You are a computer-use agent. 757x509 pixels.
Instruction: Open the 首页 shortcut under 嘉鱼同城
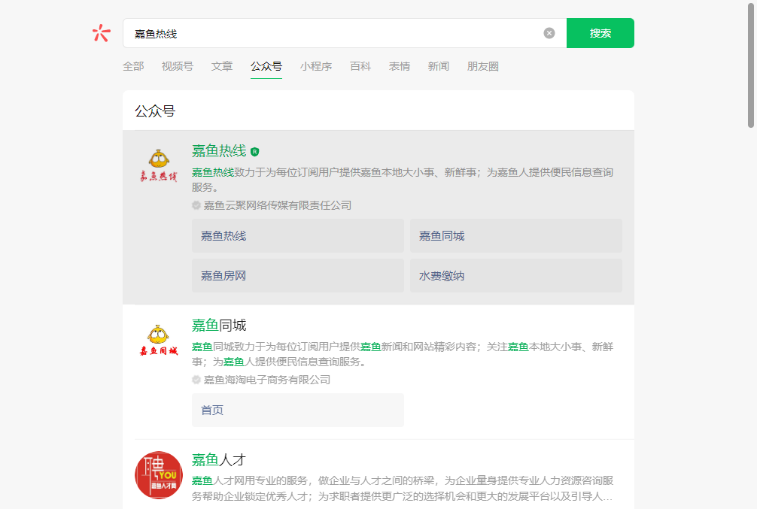298,410
